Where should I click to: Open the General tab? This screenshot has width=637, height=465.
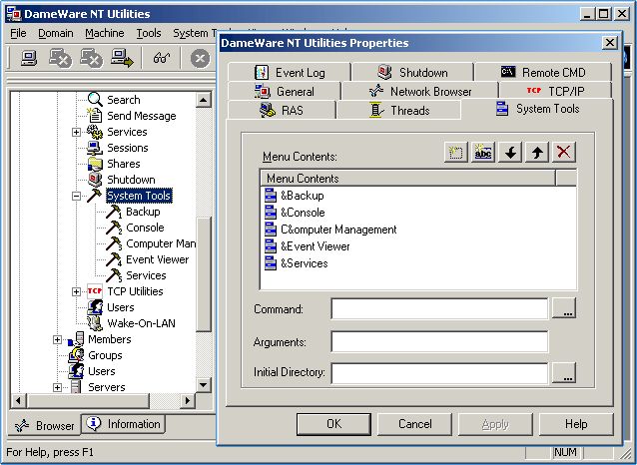(284, 91)
